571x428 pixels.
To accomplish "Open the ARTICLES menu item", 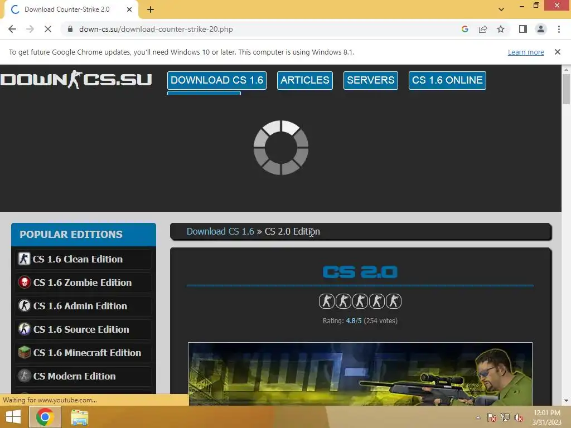I will click(x=305, y=80).
